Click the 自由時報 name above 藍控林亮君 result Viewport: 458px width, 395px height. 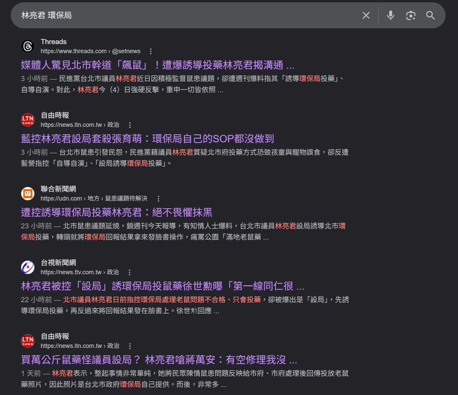55,115
